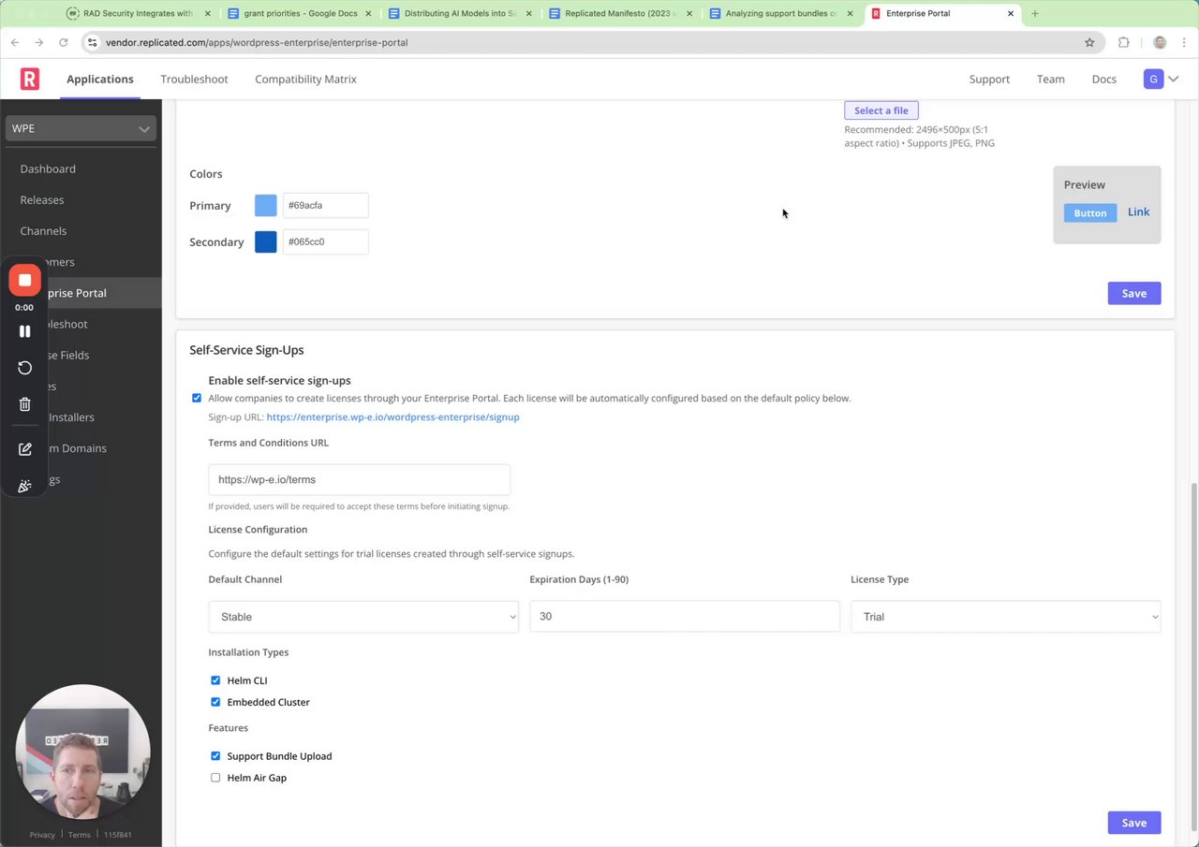The height and width of the screenshot is (847, 1199).
Task: Open the WPE application selector
Action: [81, 128]
